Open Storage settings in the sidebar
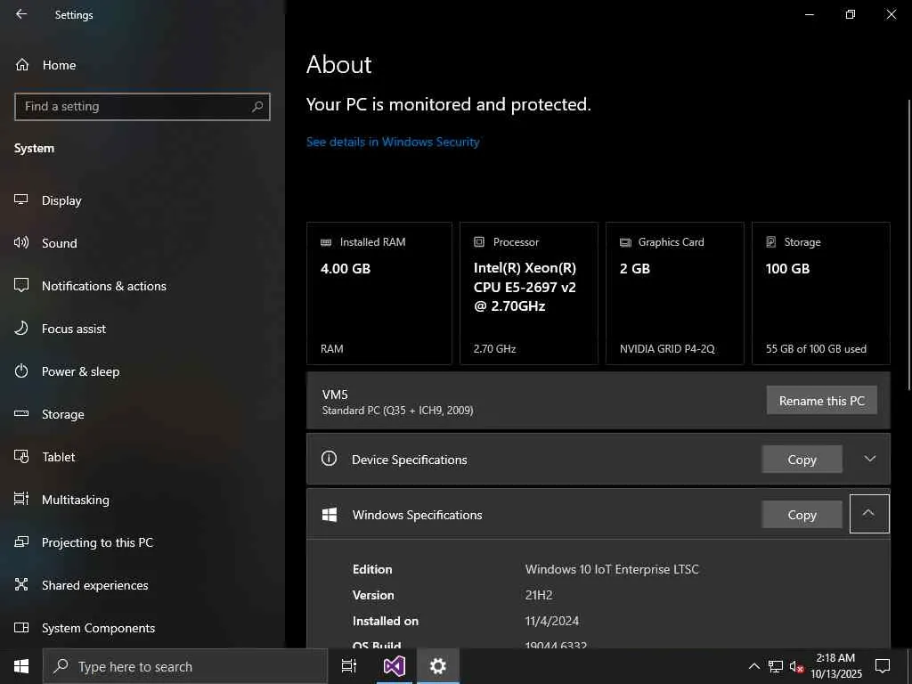The image size is (912, 684). pyautogui.click(x=142, y=414)
